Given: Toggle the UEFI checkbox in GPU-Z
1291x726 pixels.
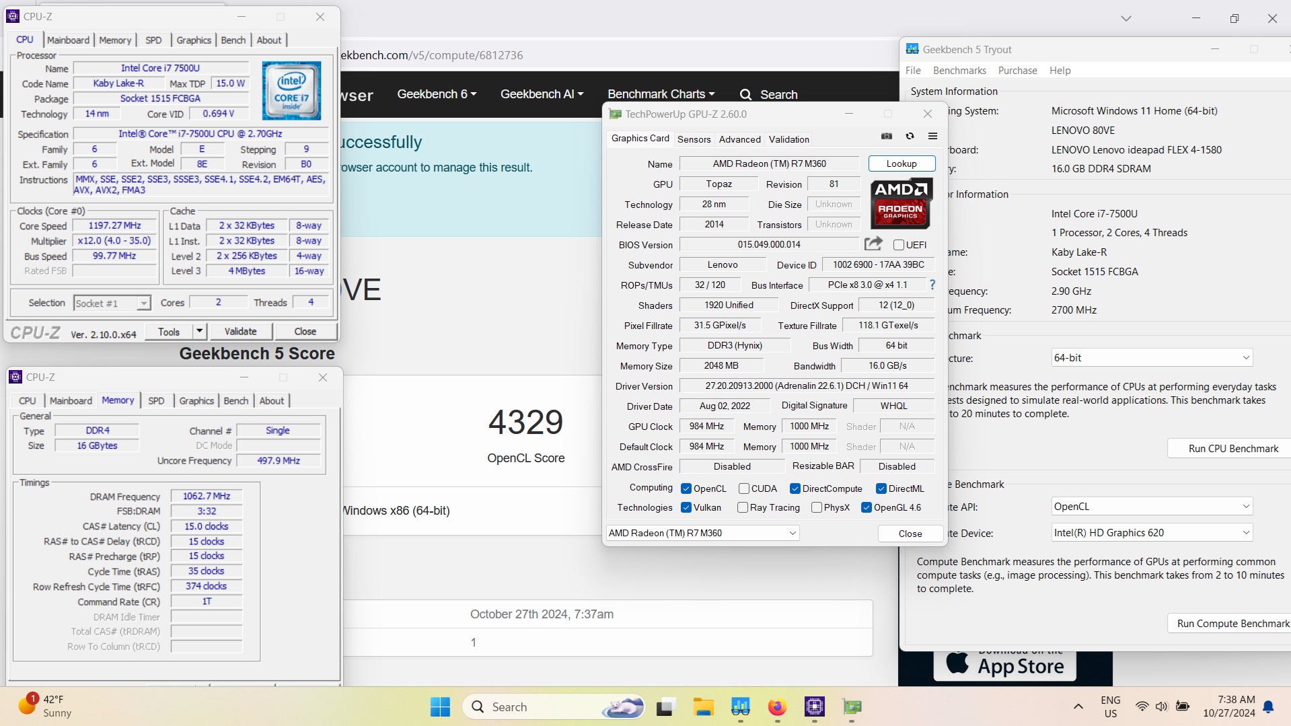Looking at the screenshot, I should [898, 245].
